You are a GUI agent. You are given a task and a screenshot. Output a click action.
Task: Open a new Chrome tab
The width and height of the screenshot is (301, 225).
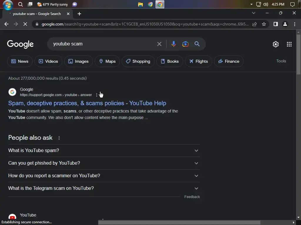(x=79, y=14)
